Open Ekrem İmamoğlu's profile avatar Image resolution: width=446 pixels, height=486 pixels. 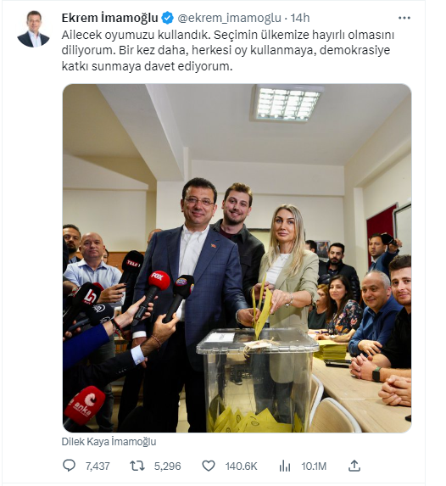click(33, 29)
